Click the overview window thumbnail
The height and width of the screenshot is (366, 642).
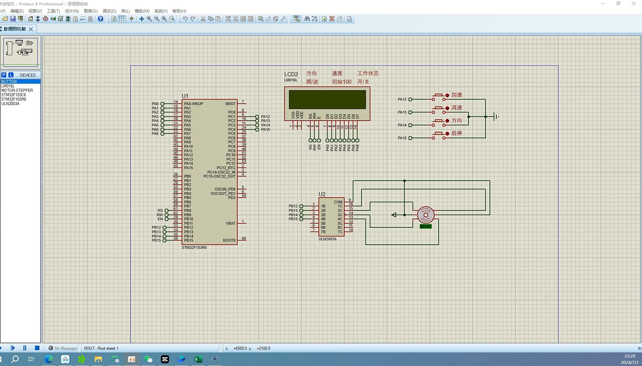coord(20,52)
